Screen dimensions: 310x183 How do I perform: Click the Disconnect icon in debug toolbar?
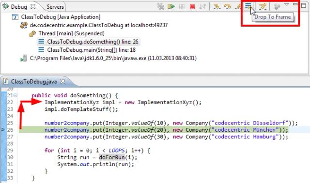202,6
